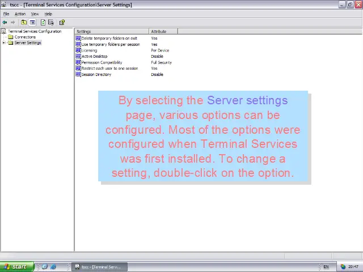This screenshot has width=363, height=272.
Task: Open Internet Explorer from quick launch
Action: pos(53,267)
